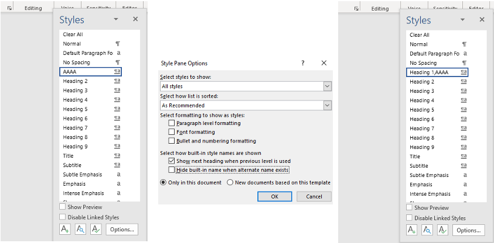Viewport: 494px width, 243px height.
Task: Click Editing group in right ribbon
Action: [x=380, y=9]
